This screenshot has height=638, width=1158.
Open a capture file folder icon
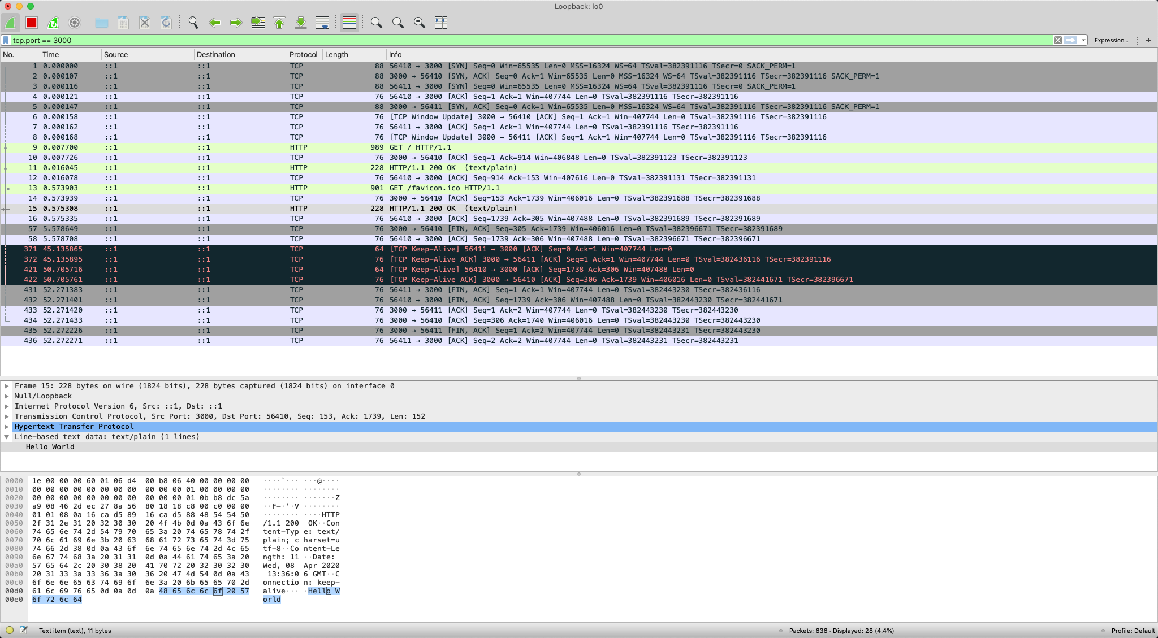click(x=102, y=23)
